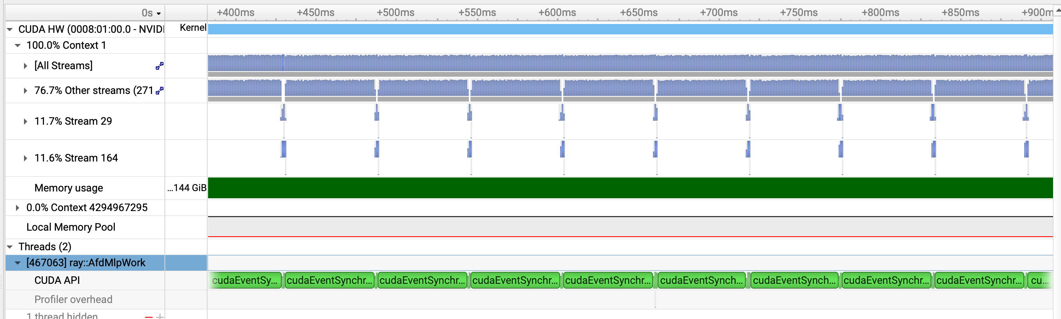Collapse the [467063] ray::AfdMlpWork thread
Viewport: 1061px width, 319px height.
[18, 263]
